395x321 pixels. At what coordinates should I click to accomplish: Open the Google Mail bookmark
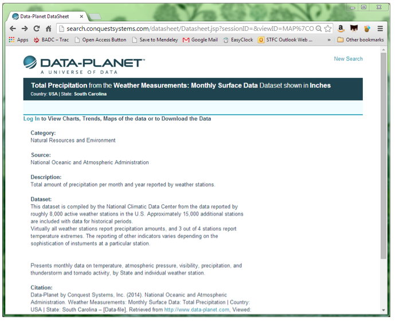(x=200, y=39)
